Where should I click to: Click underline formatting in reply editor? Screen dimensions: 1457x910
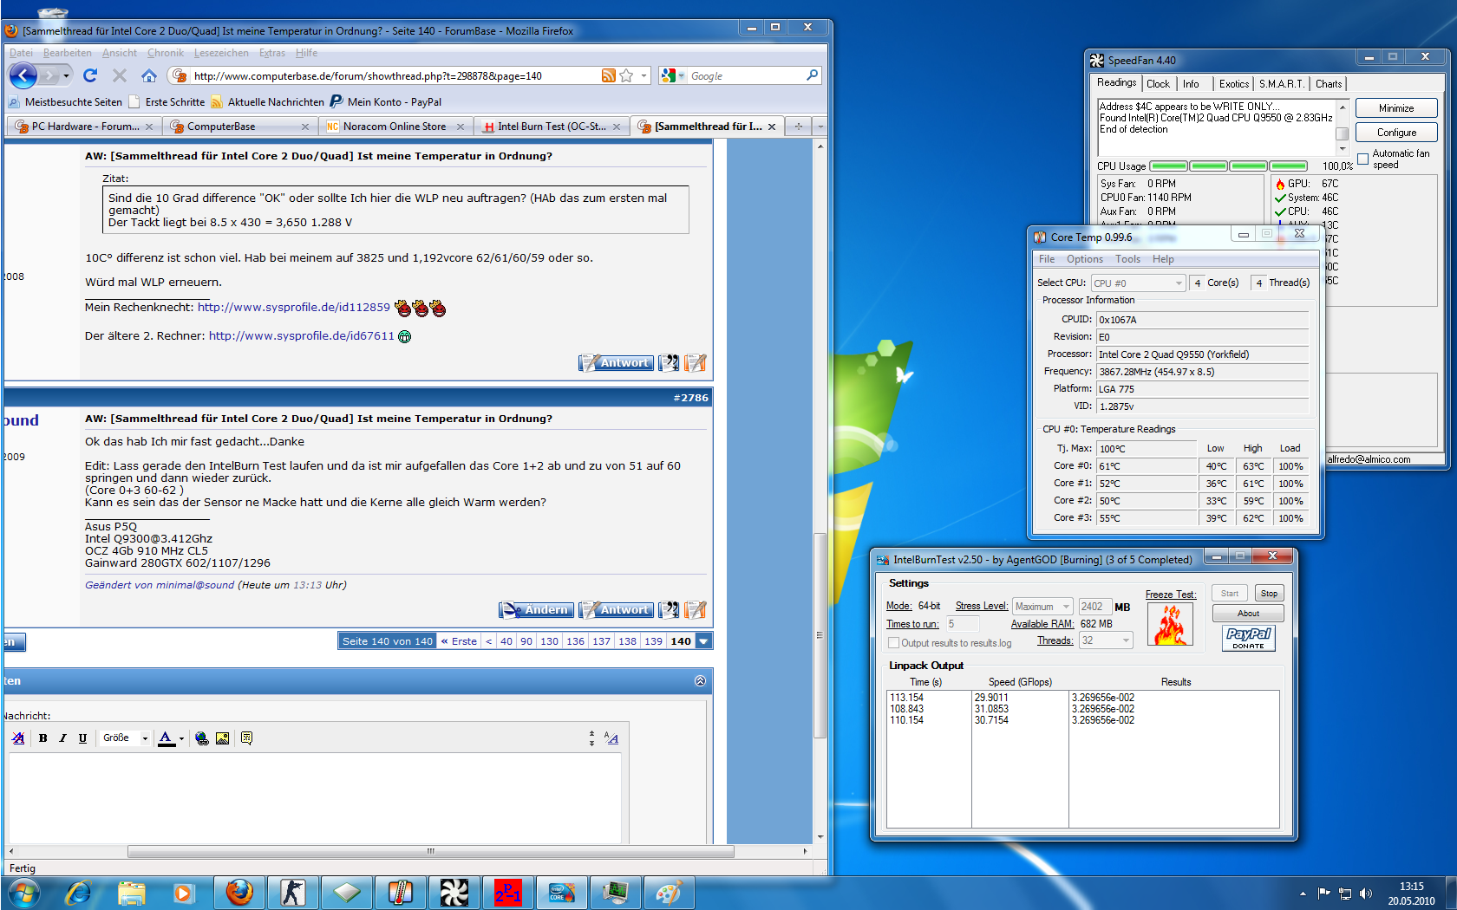pos(82,738)
